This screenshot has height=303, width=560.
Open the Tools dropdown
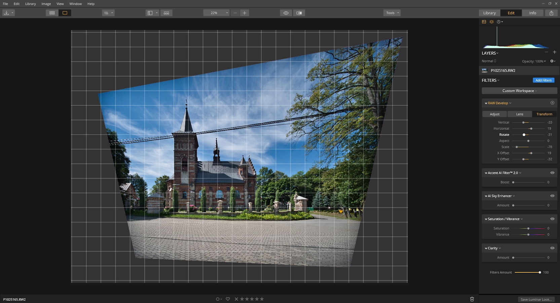(x=392, y=13)
